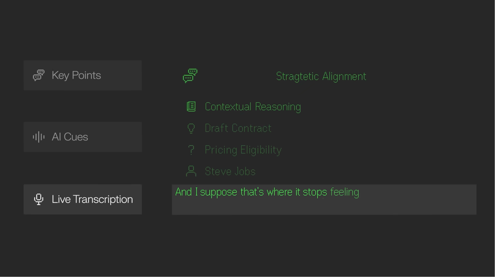This screenshot has width=495, height=277.
Task: Select the Contextual Reasoning key point
Action: (x=253, y=107)
